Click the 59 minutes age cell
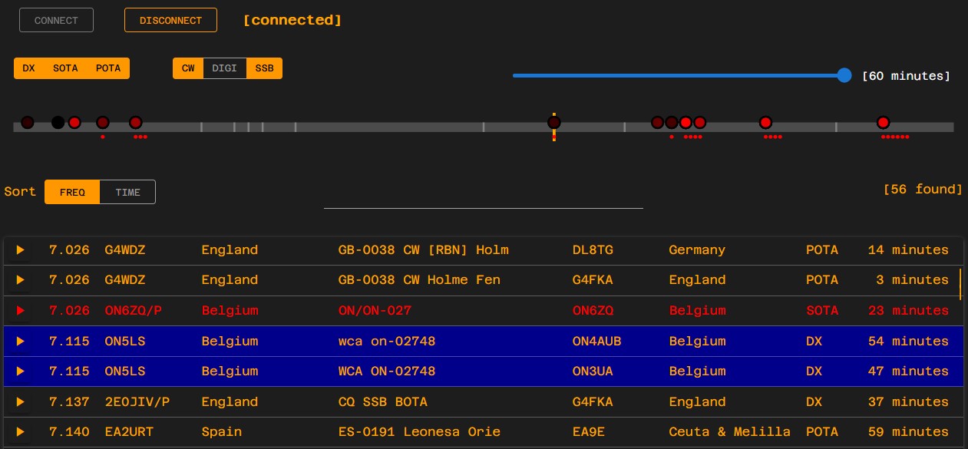 [908, 432]
